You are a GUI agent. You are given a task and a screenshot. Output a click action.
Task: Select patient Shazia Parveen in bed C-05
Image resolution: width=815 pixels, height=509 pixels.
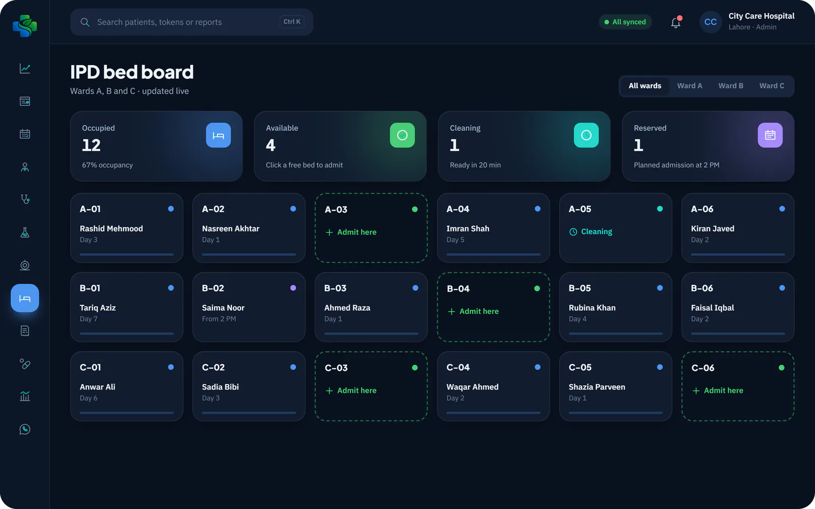pos(616,386)
